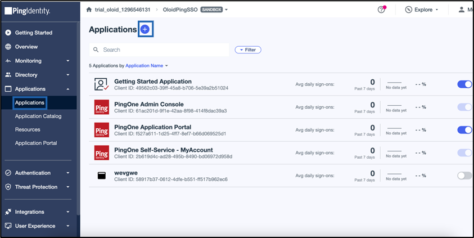
Task: Collapse the Applications menu arrow
Action: (67, 89)
